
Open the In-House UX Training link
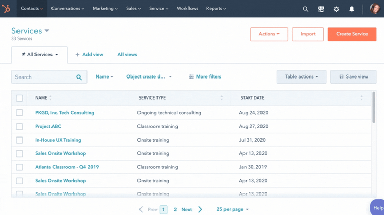(x=58, y=140)
